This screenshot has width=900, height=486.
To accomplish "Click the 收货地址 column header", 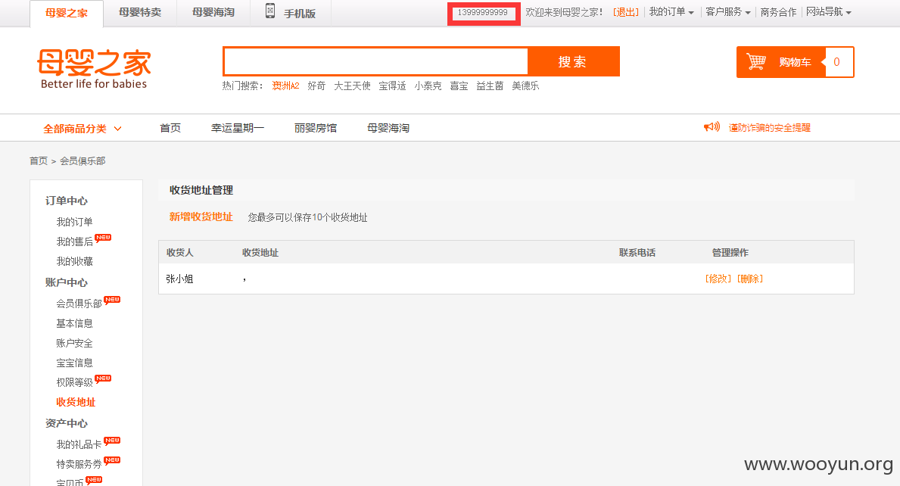I will point(260,253).
